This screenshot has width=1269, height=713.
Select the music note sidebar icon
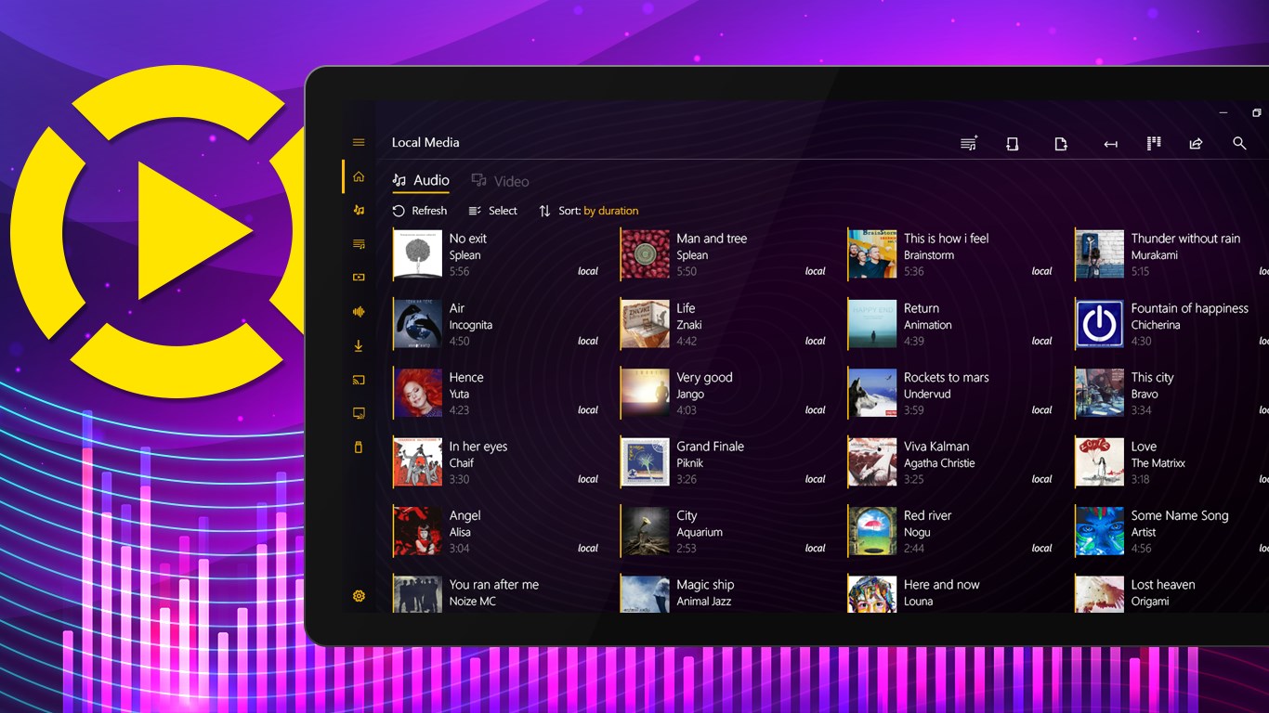(x=359, y=210)
